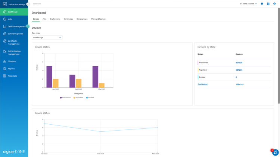Open Software updates icon in sidebar
This screenshot has height=157, width=280.
pyautogui.click(x=4, y=33)
